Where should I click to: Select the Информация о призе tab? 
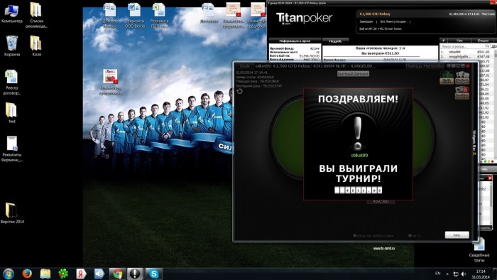click(295, 41)
